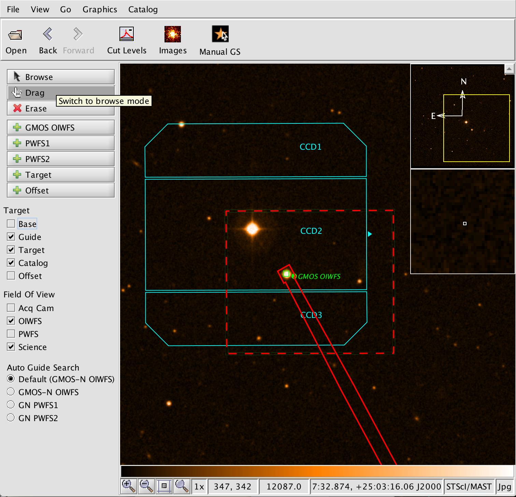Image resolution: width=516 pixels, height=497 pixels.
Task: Uncheck the Target display checkbox
Action: click(x=11, y=250)
